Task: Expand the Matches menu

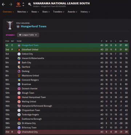Action: pyautogui.click(x=23, y=12)
